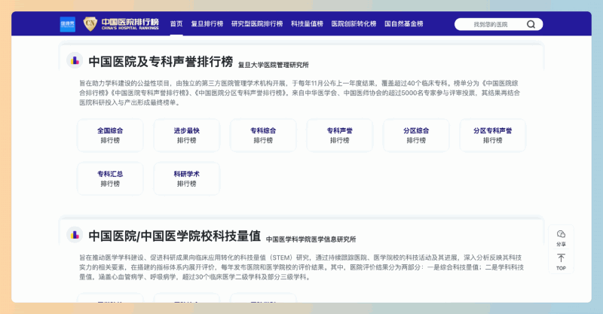603x314 pixels.
Task: Open the 进步最快 排行榜 card
Action: [187, 136]
